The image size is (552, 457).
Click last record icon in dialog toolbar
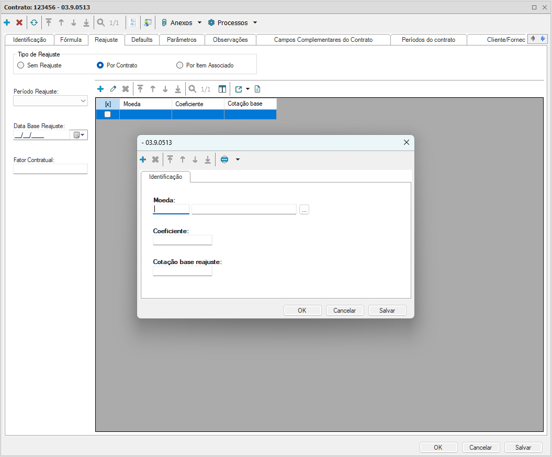coord(208,159)
